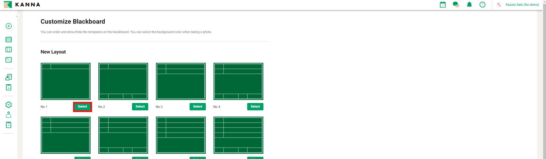Image resolution: width=546 pixels, height=159 pixels.
Task: Click the No.3 layout thumbnail
Action: pos(181,81)
